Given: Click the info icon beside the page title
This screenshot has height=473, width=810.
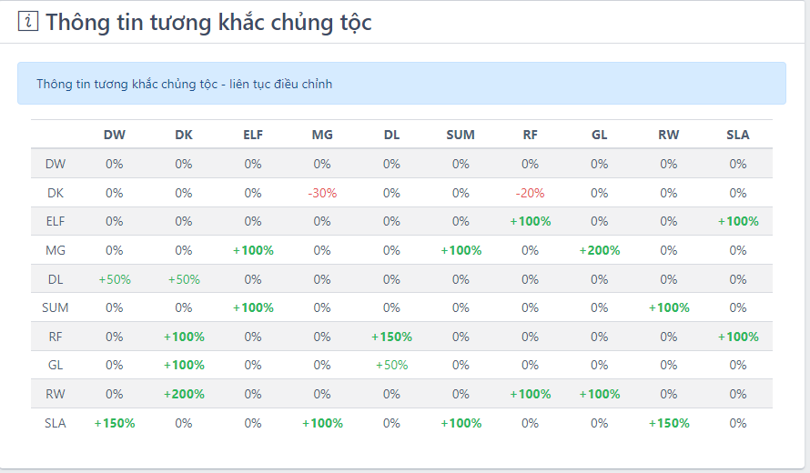Looking at the screenshot, I should [x=28, y=23].
